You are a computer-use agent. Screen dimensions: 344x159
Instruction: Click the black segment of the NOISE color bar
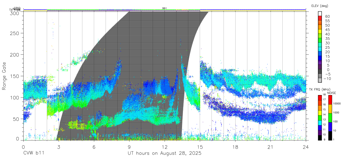(x=330, y=136)
